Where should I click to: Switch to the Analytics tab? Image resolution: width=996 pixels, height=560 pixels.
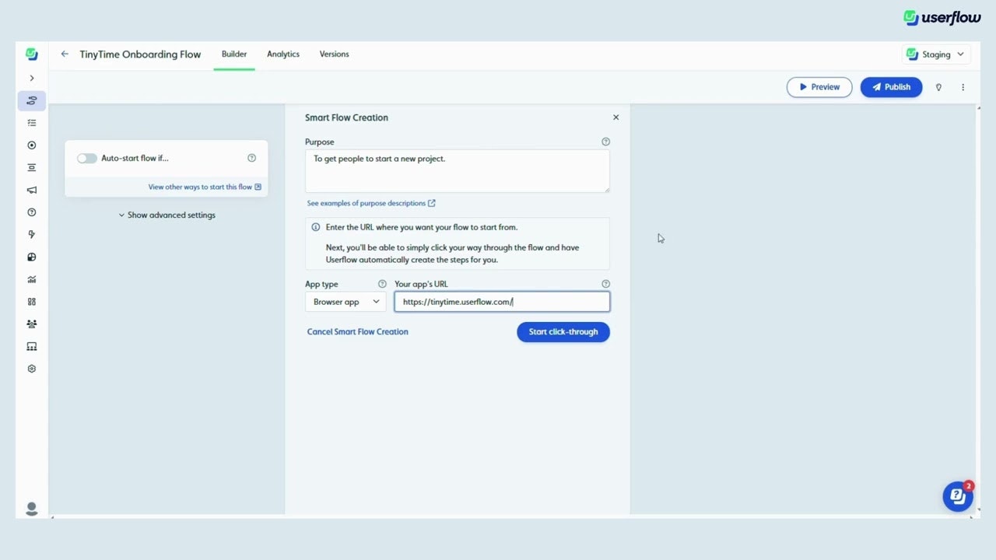(x=283, y=54)
